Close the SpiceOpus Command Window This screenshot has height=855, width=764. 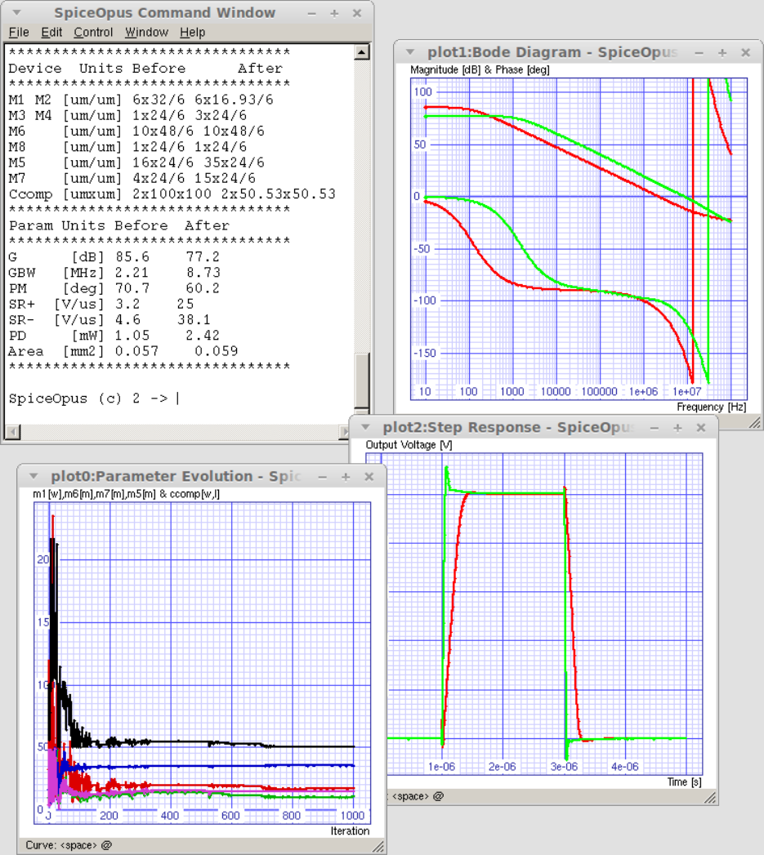click(357, 14)
